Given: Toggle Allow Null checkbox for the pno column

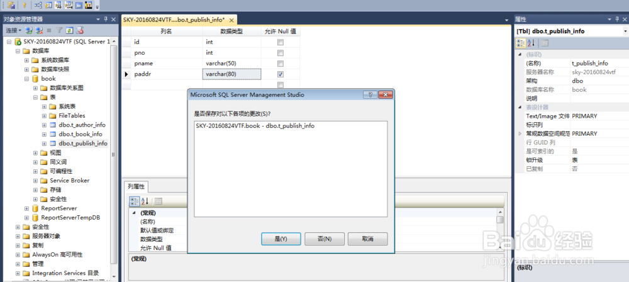Looking at the screenshot, I should tap(281, 53).
